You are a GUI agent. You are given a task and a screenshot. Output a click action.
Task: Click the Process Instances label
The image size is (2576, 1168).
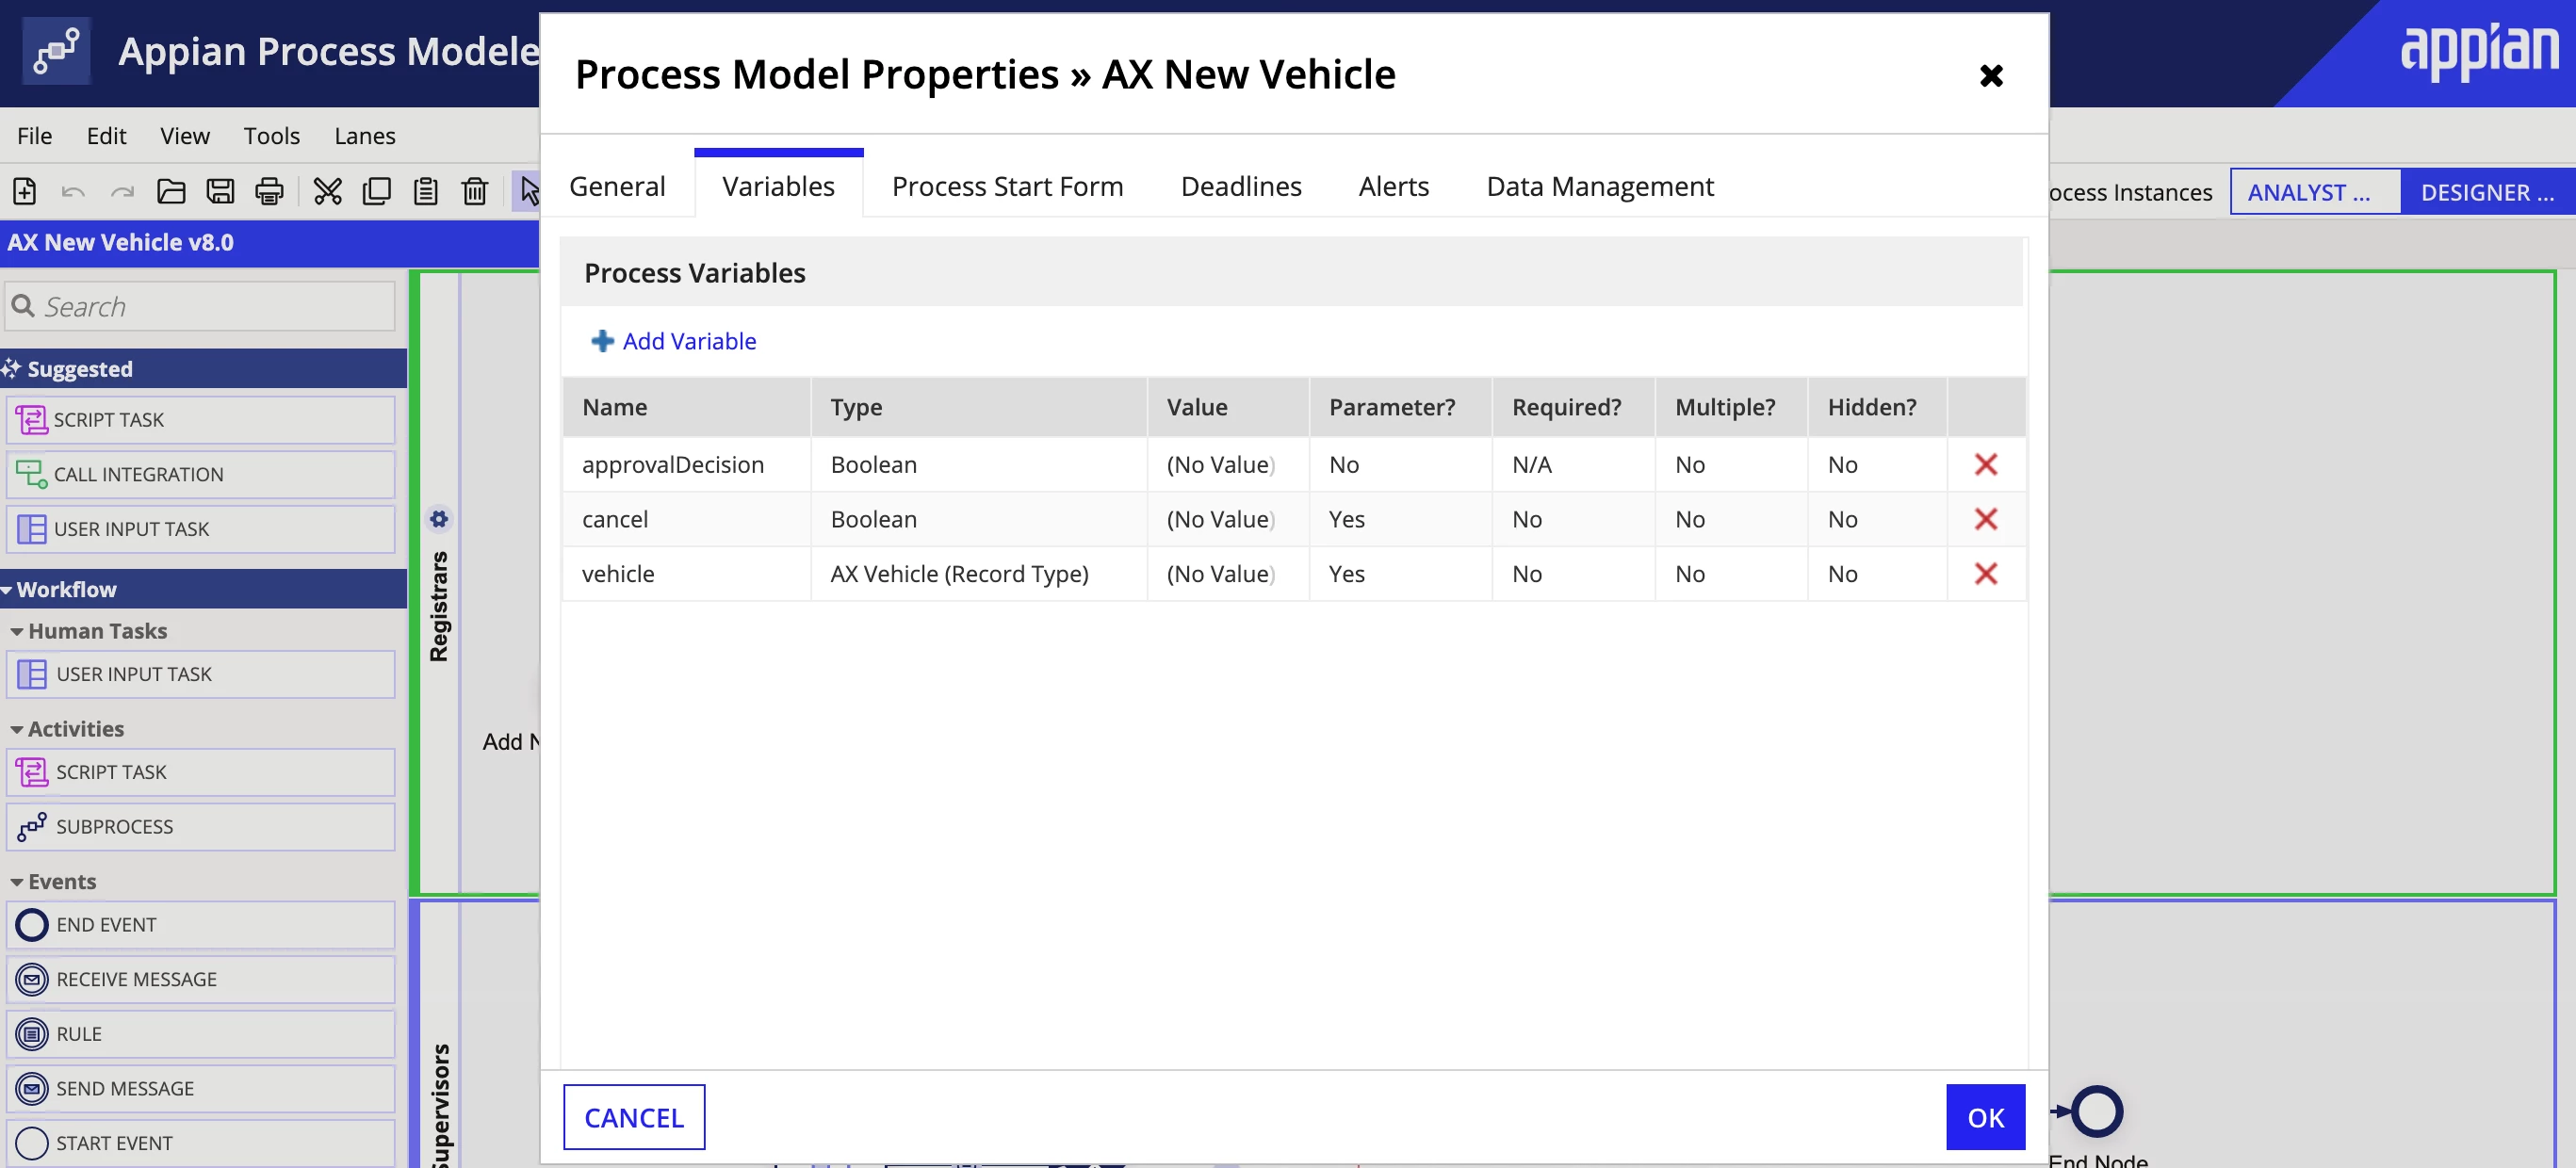[x=2131, y=191]
